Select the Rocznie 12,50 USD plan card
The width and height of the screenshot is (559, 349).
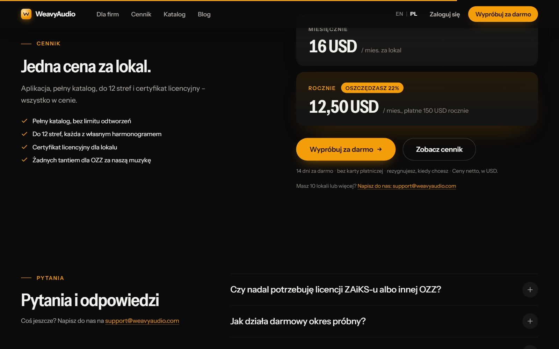click(x=417, y=99)
